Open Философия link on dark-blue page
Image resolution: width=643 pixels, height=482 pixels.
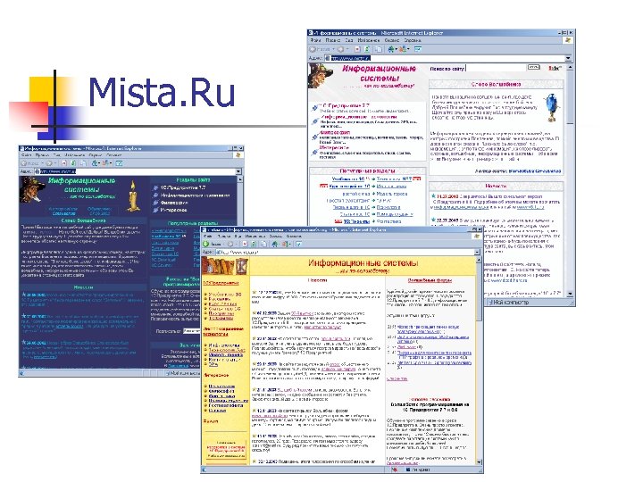[174, 203]
